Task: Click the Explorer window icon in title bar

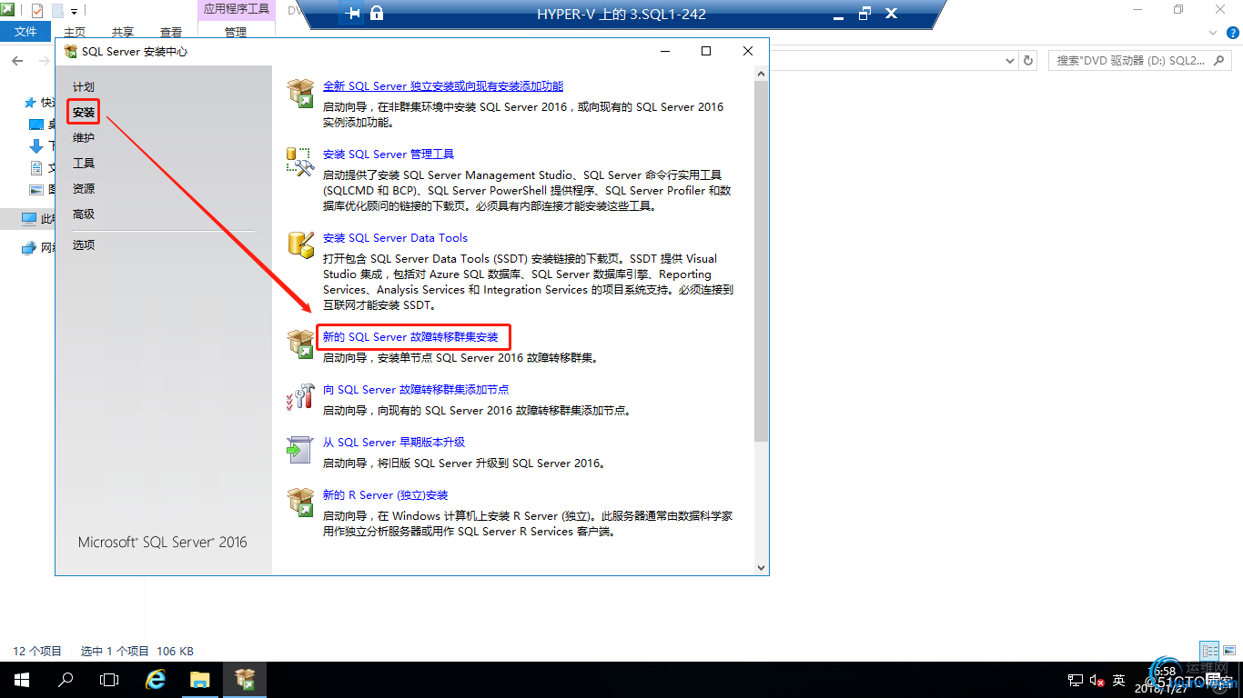Action: [x=7, y=11]
